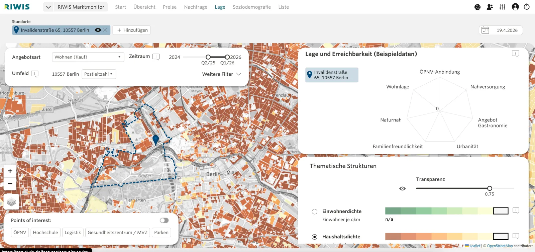The height and width of the screenshot is (252, 535).
Task: Go to the Start tab
Action: pyautogui.click(x=120, y=7)
